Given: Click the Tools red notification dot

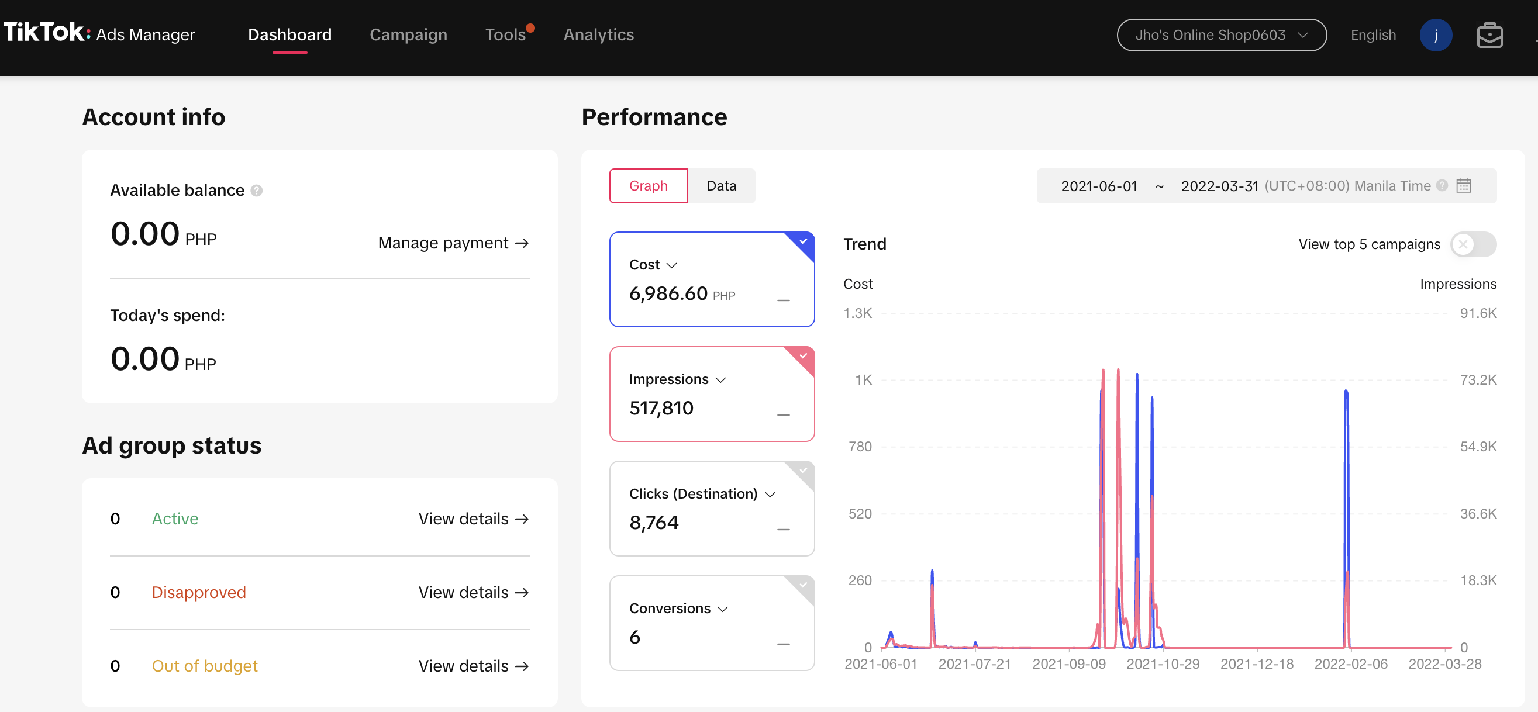Looking at the screenshot, I should click(530, 27).
